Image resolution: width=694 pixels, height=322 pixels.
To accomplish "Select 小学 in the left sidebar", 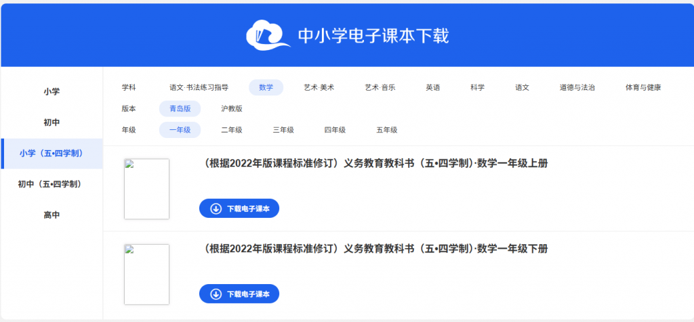I will click(x=52, y=91).
